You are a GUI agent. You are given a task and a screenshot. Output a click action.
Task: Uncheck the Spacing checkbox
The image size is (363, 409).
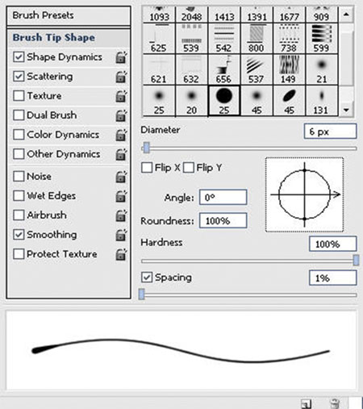(x=147, y=278)
